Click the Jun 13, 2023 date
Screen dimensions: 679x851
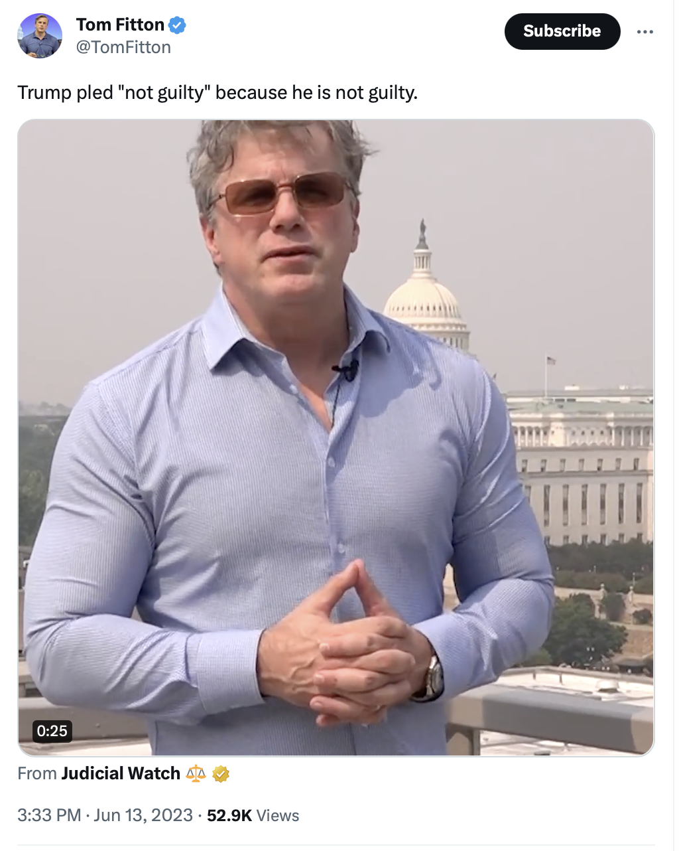[143, 815]
